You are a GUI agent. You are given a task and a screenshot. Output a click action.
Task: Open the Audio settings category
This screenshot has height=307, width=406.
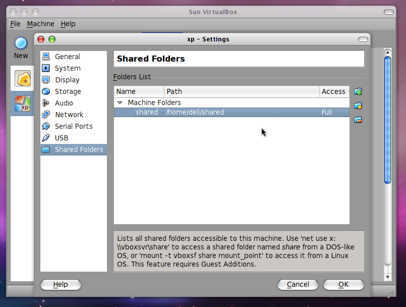64,103
